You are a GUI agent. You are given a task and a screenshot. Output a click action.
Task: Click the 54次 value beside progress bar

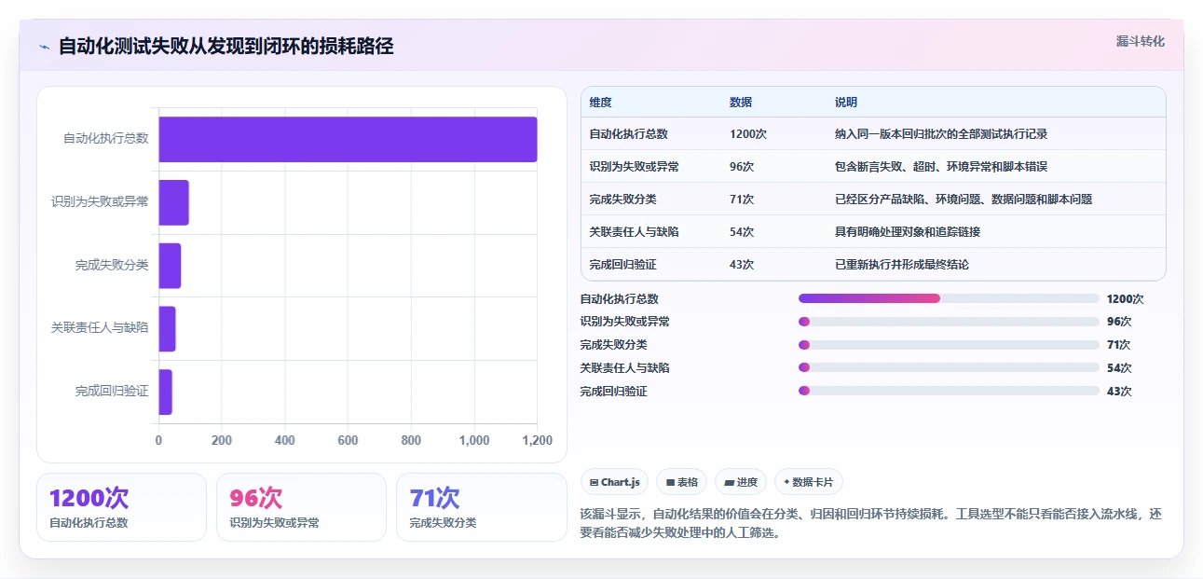(1119, 367)
